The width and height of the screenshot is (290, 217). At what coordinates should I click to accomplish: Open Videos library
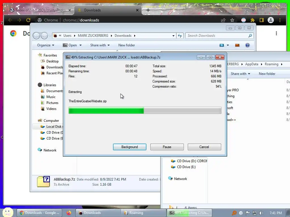coord(51,109)
